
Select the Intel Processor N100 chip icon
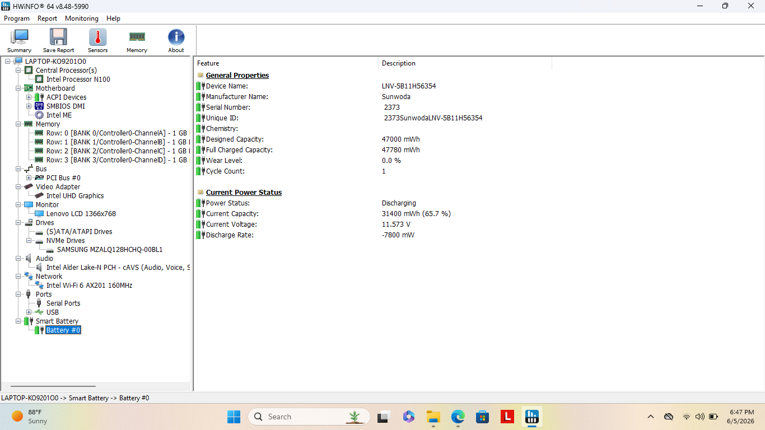point(39,80)
